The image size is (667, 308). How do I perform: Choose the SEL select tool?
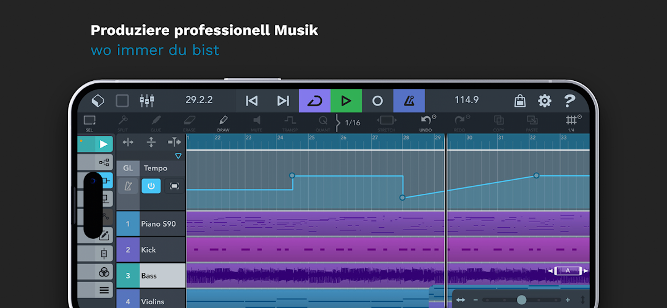pos(90,123)
